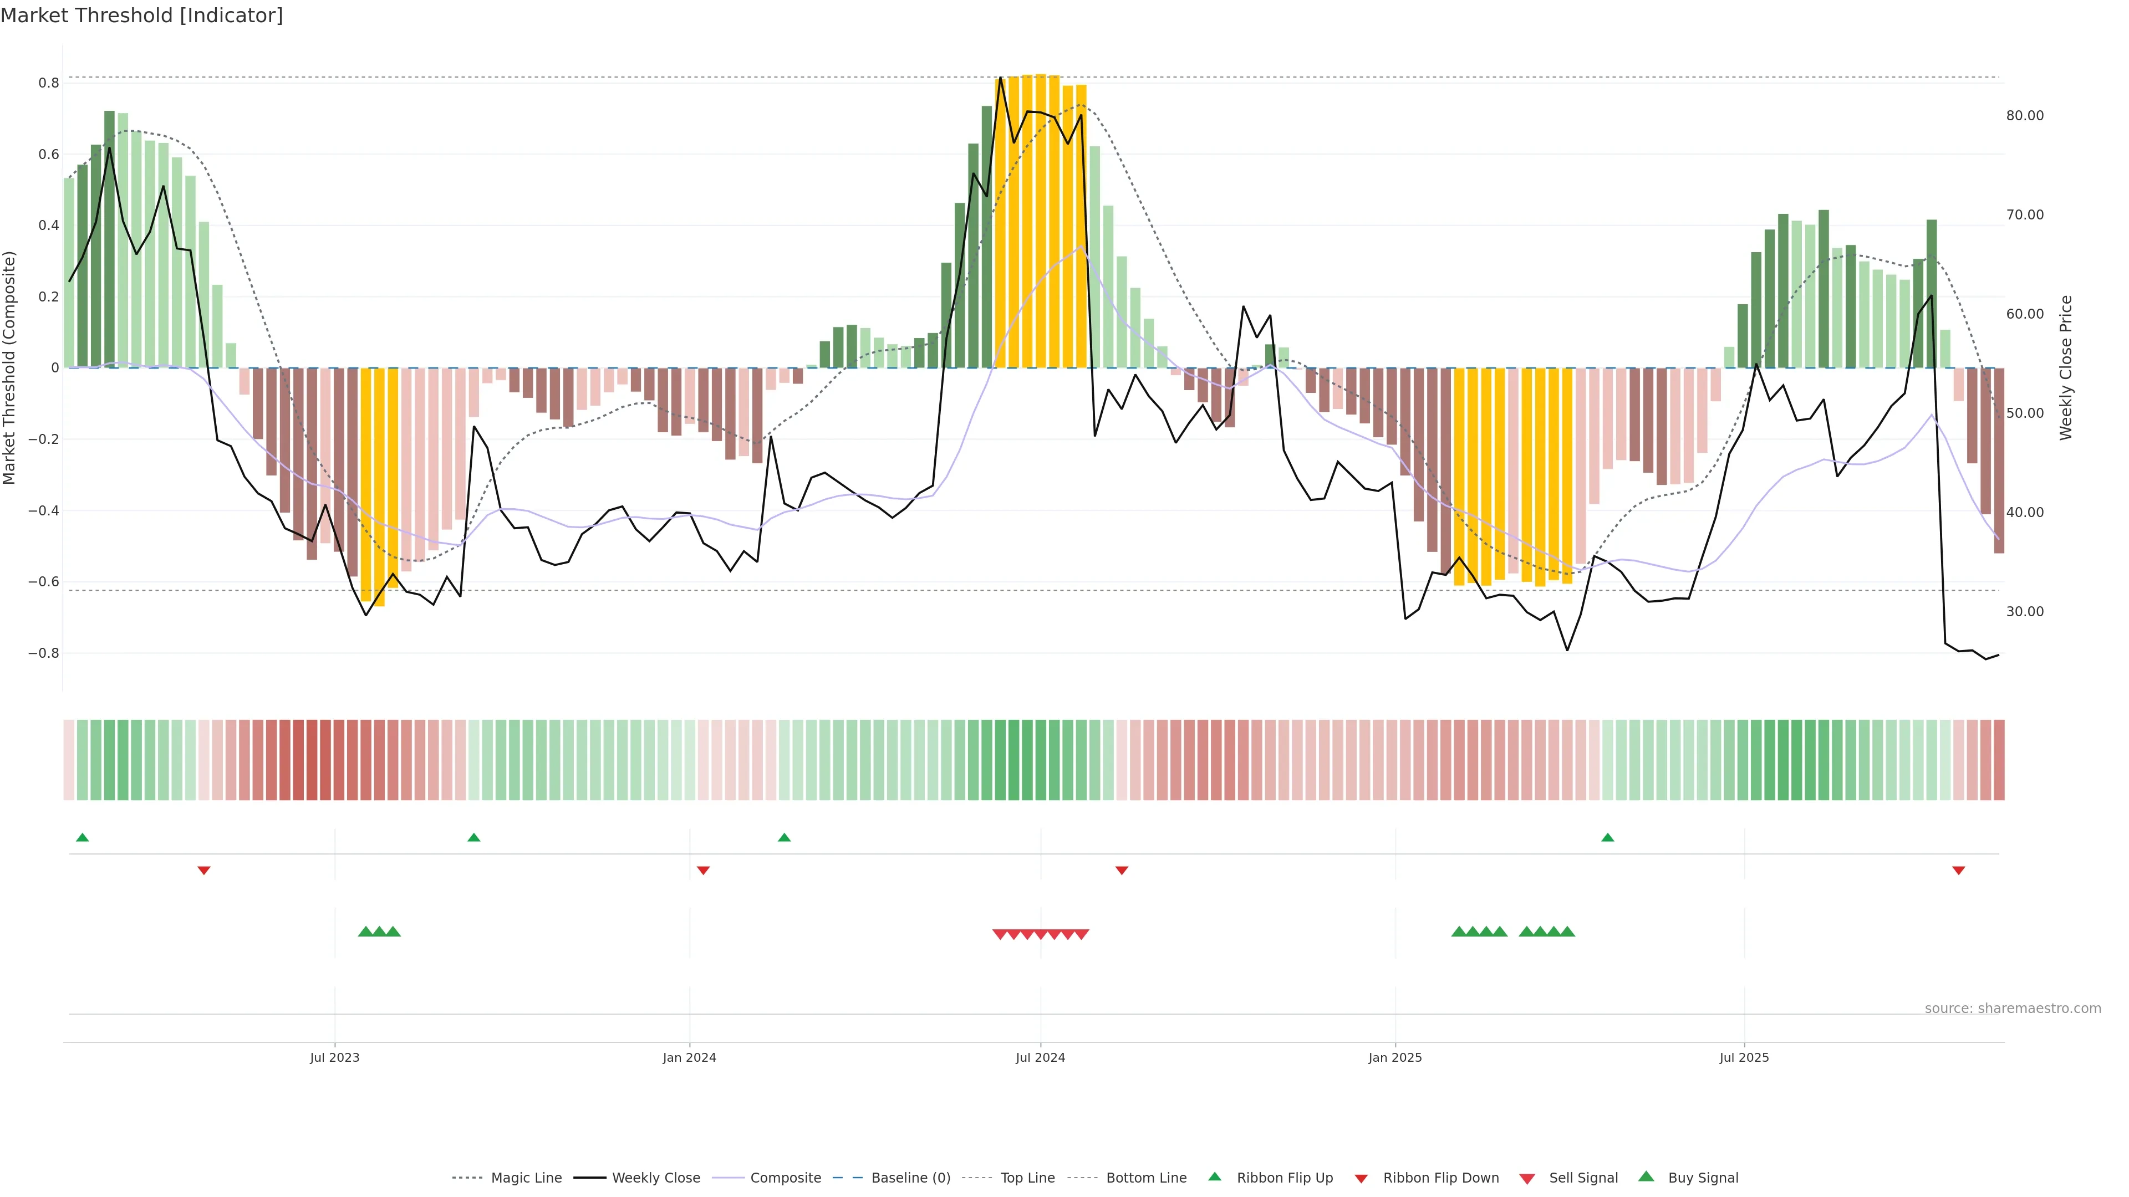This screenshot has width=2129, height=1197.
Task: Click the Market Threshold [Indicator] title
Action: [x=141, y=16]
